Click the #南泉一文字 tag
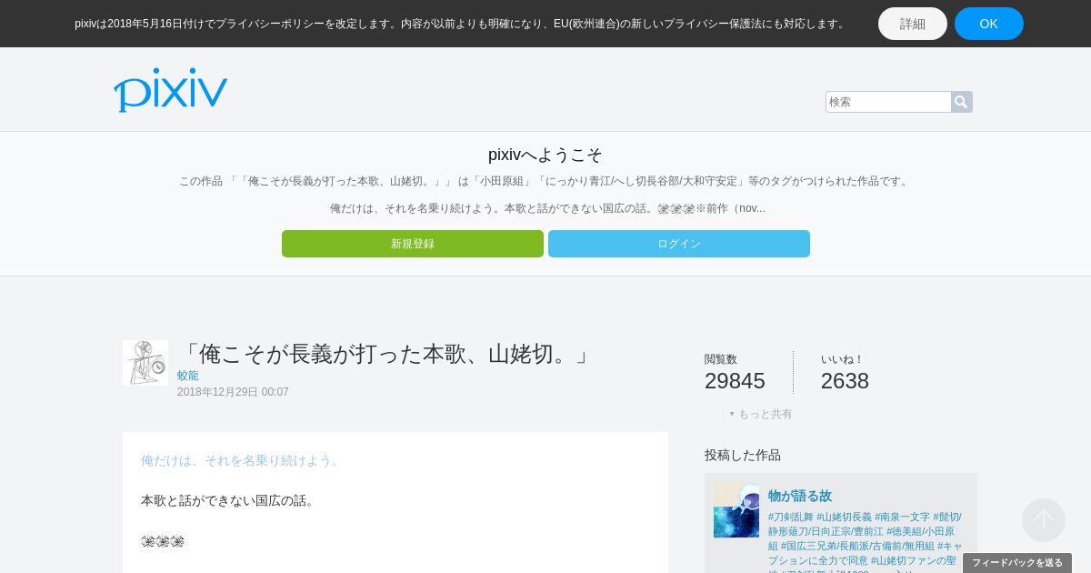The height and width of the screenshot is (573, 1091). pyautogui.click(x=902, y=517)
